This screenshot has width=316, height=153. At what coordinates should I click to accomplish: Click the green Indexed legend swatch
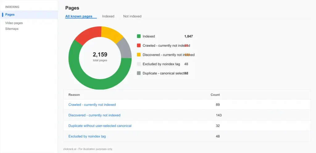[x=139, y=36]
